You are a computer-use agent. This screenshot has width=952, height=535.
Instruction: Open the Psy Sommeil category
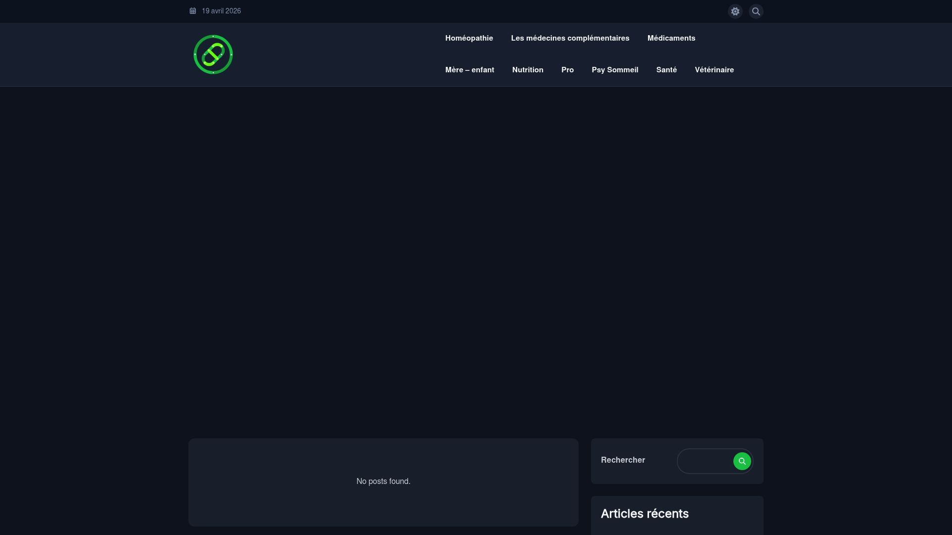pos(615,70)
